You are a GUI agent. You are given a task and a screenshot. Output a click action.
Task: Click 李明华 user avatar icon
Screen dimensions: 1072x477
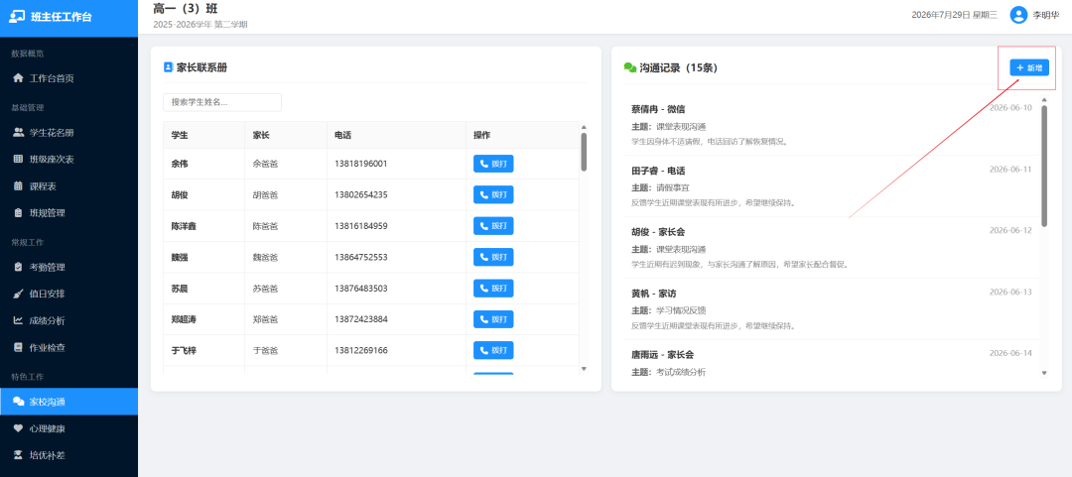(x=1018, y=15)
